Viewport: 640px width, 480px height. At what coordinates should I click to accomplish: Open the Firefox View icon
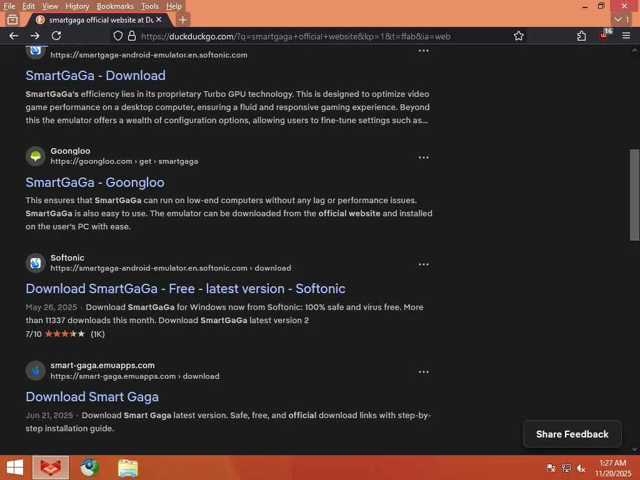pyautogui.click(x=12, y=19)
